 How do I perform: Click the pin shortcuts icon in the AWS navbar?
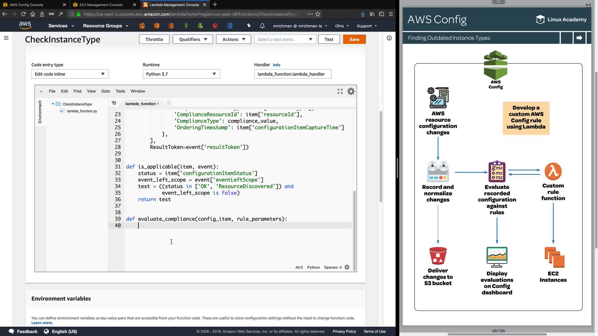click(249, 26)
